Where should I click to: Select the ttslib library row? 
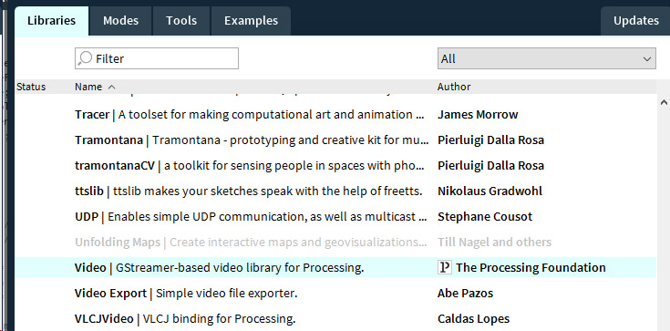[335, 191]
